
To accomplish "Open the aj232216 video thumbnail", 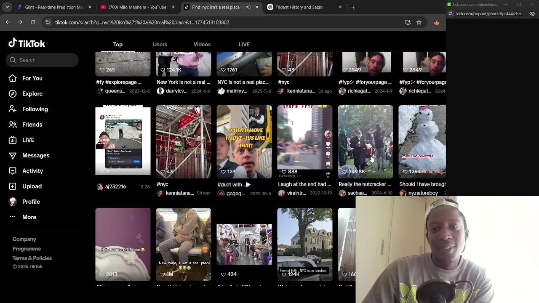I will pos(123,141).
